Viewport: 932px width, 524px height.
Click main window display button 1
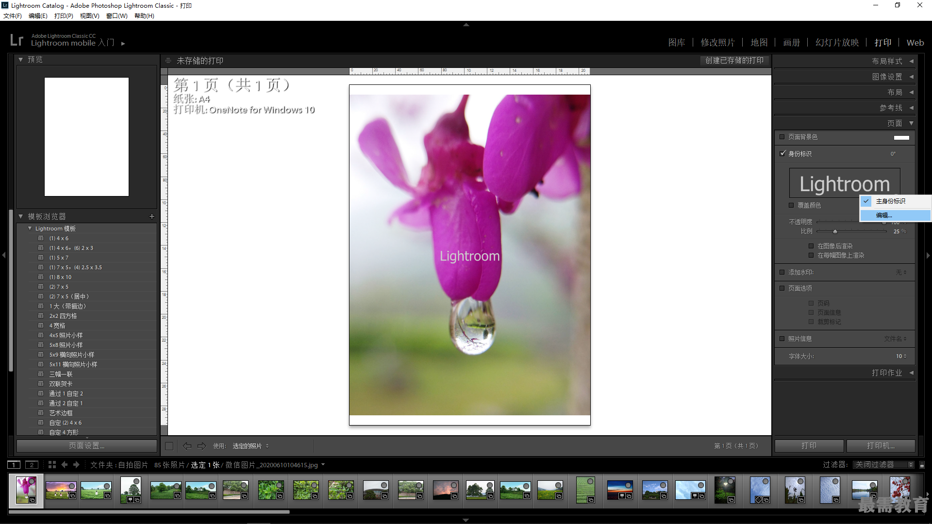tap(14, 465)
